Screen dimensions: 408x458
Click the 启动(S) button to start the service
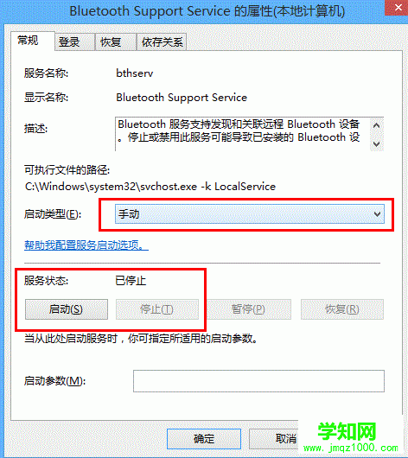(x=67, y=309)
